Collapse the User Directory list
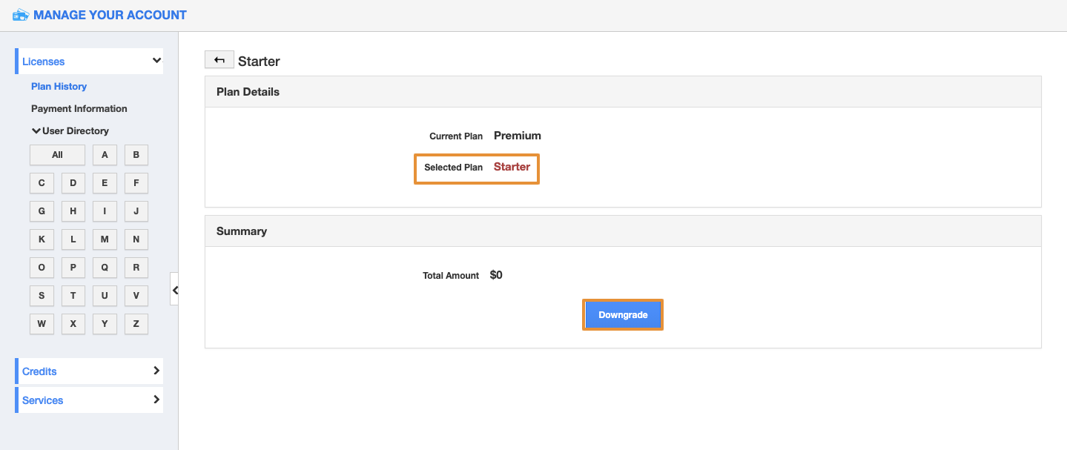Image resolution: width=1067 pixels, height=450 pixels. point(36,131)
